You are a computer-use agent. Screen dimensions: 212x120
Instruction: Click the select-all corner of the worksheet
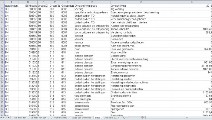pos(2,2)
